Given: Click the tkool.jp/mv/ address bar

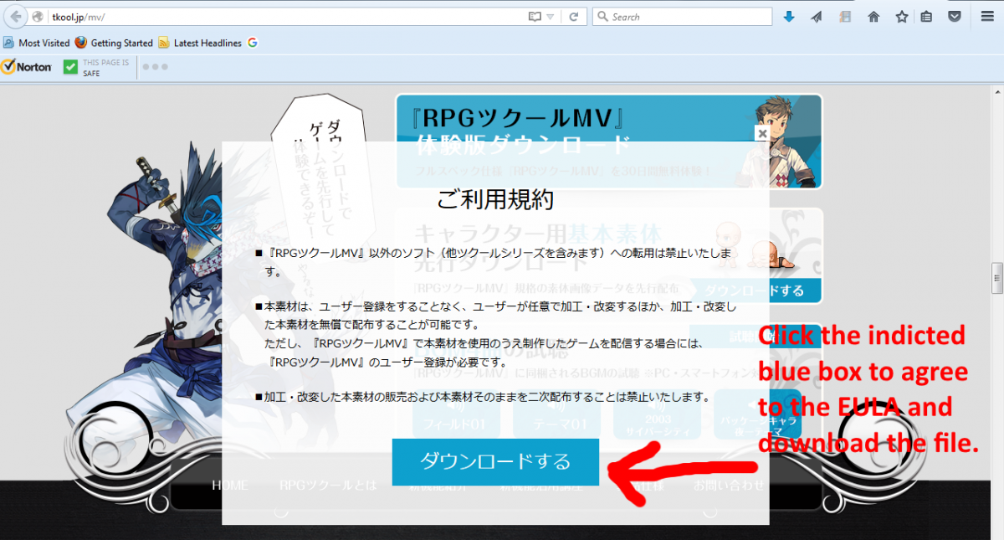Looking at the screenshot, I should [x=284, y=17].
